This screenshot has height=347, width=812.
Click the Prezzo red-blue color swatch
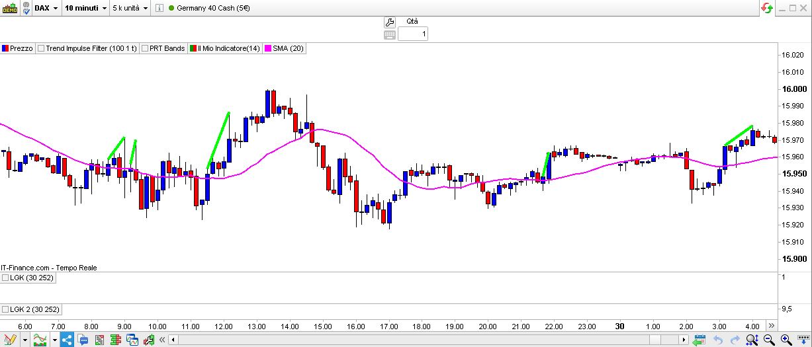[x=5, y=48]
